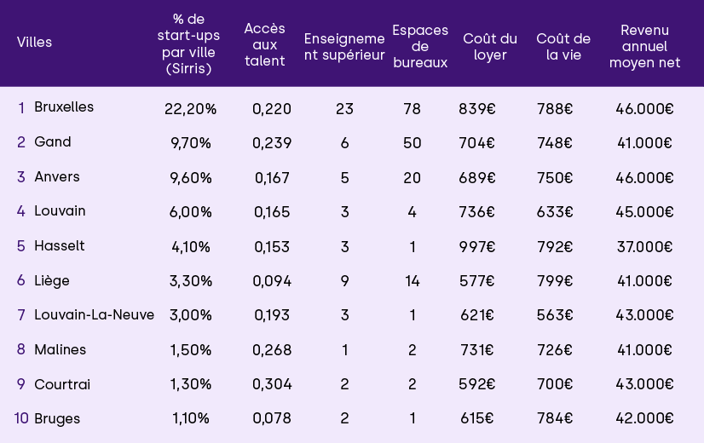Image resolution: width=704 pixels, height=443 pixels.
Task: Select the Bruges city name
Action: tap(57, 419)
